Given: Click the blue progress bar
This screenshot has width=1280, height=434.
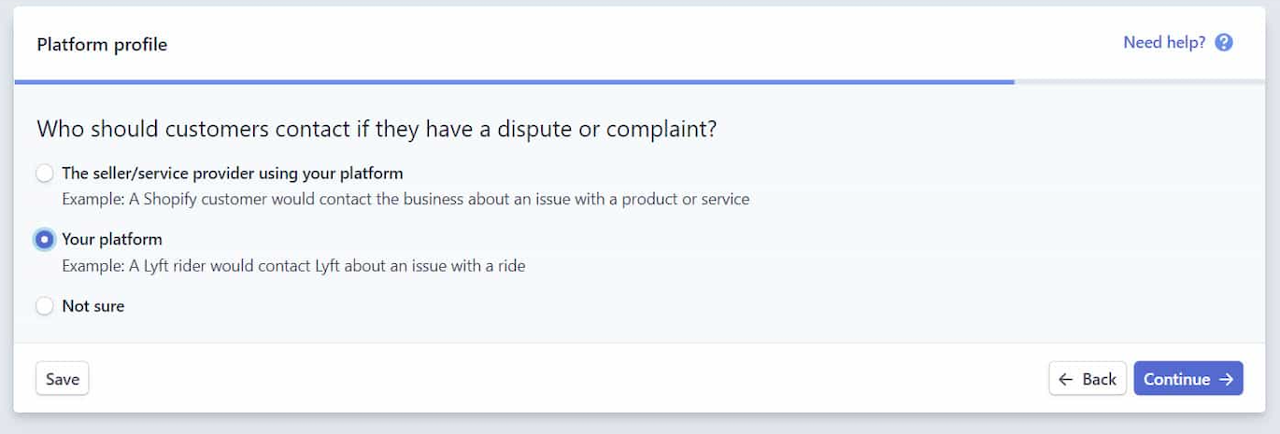Looking at the screenshot, I should pyautogui.click(x=514, y=82).
